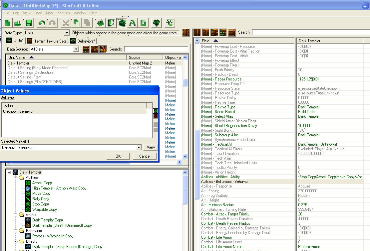This screenshot has height=251, width=370.
Task: Click OK in Object Values dialog
Action: pos(118,156)
